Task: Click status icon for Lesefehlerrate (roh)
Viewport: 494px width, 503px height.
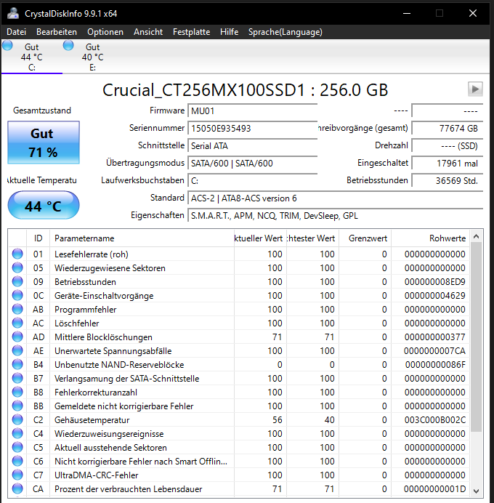Action: tap(17, 254)
